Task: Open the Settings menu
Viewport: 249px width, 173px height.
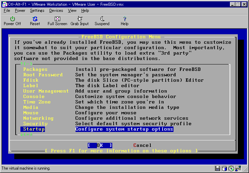Action: coord(37,11)
